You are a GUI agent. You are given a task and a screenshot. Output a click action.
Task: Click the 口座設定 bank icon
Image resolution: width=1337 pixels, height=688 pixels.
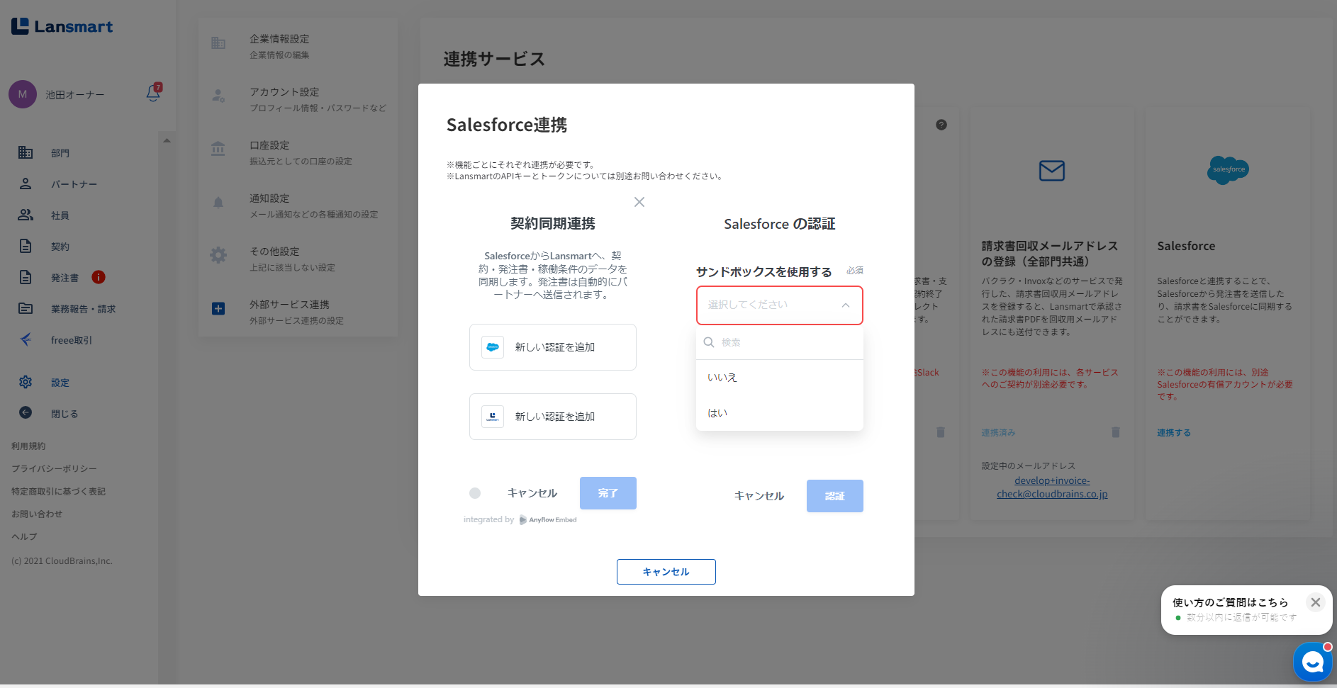(x=218, y=149)
